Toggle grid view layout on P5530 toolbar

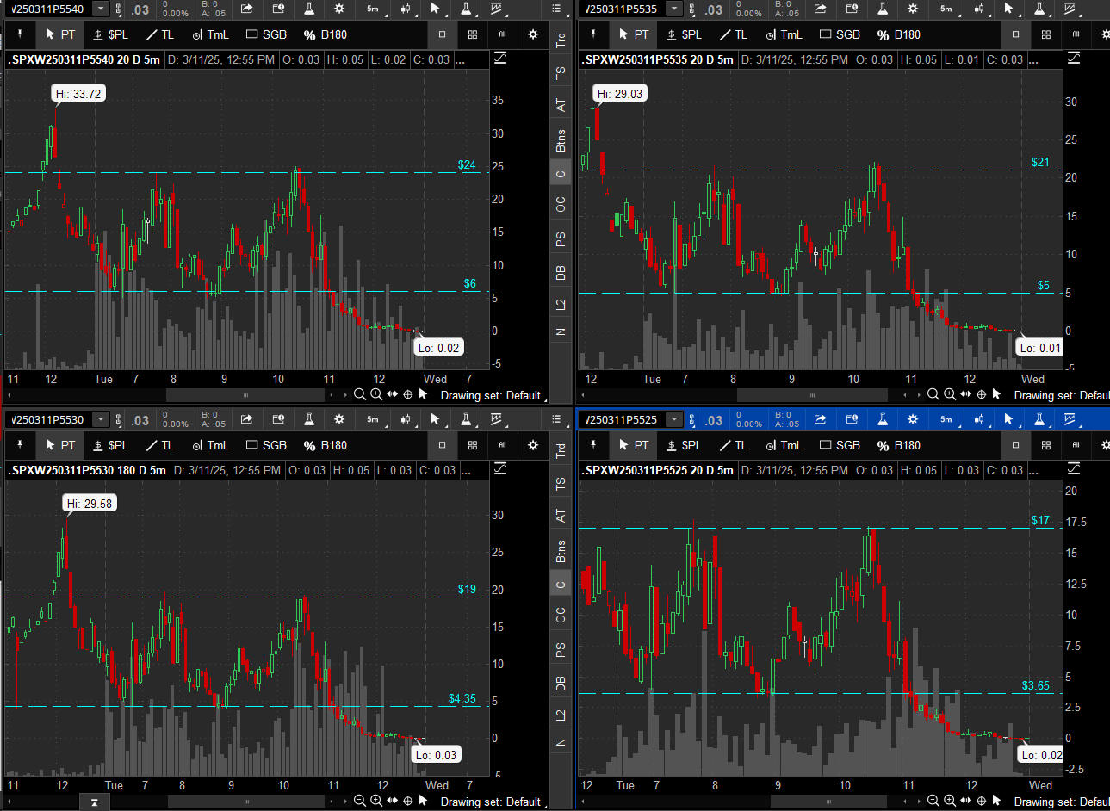pos(473,445)
